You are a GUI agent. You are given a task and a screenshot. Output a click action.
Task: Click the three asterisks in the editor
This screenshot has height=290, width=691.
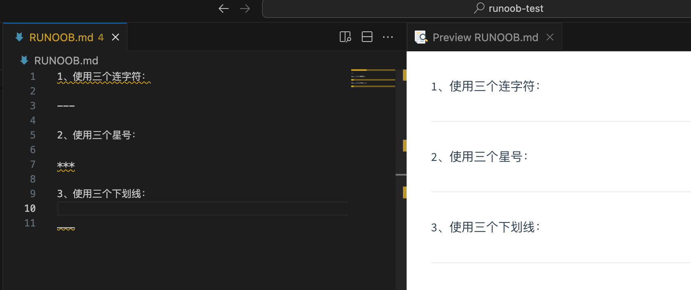[66, 165]
